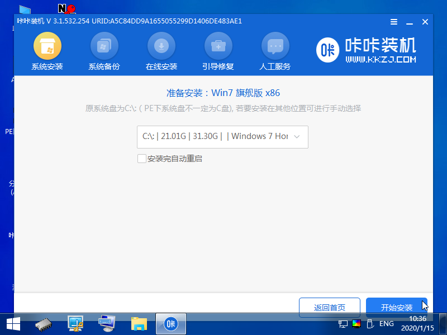The image size is (447, 335).
Task: Click the KaKa installer icon on the taskbar
Action: (x=170, y=323)
